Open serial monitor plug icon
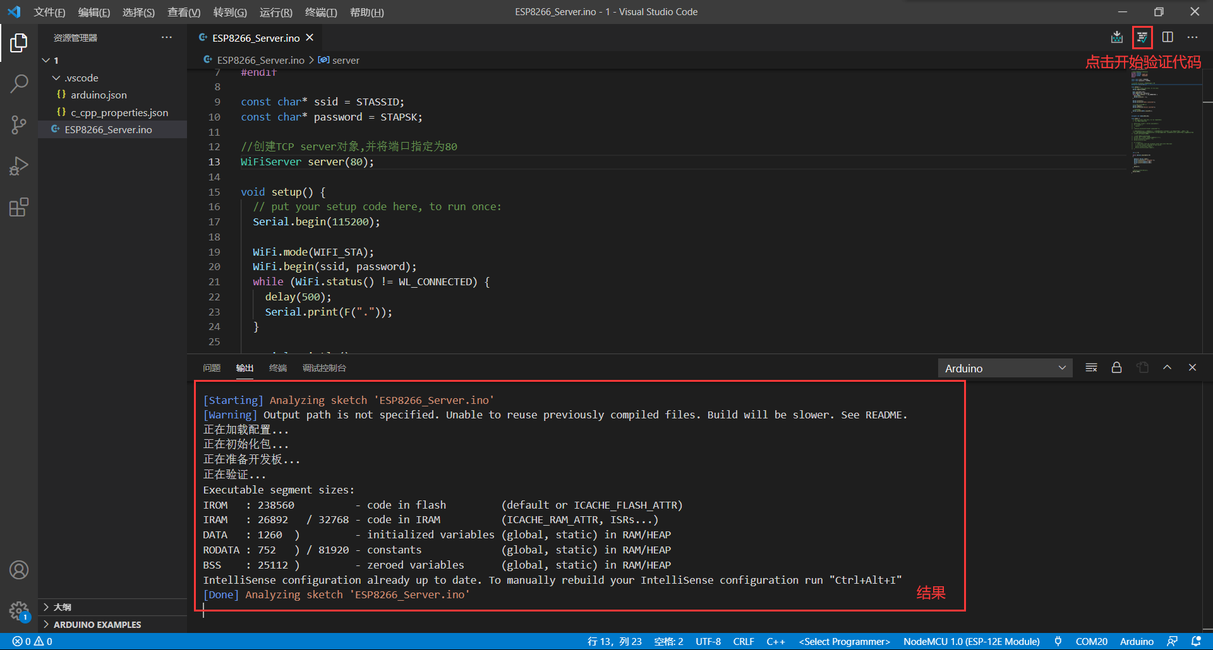 click(x=1058, y=641)
